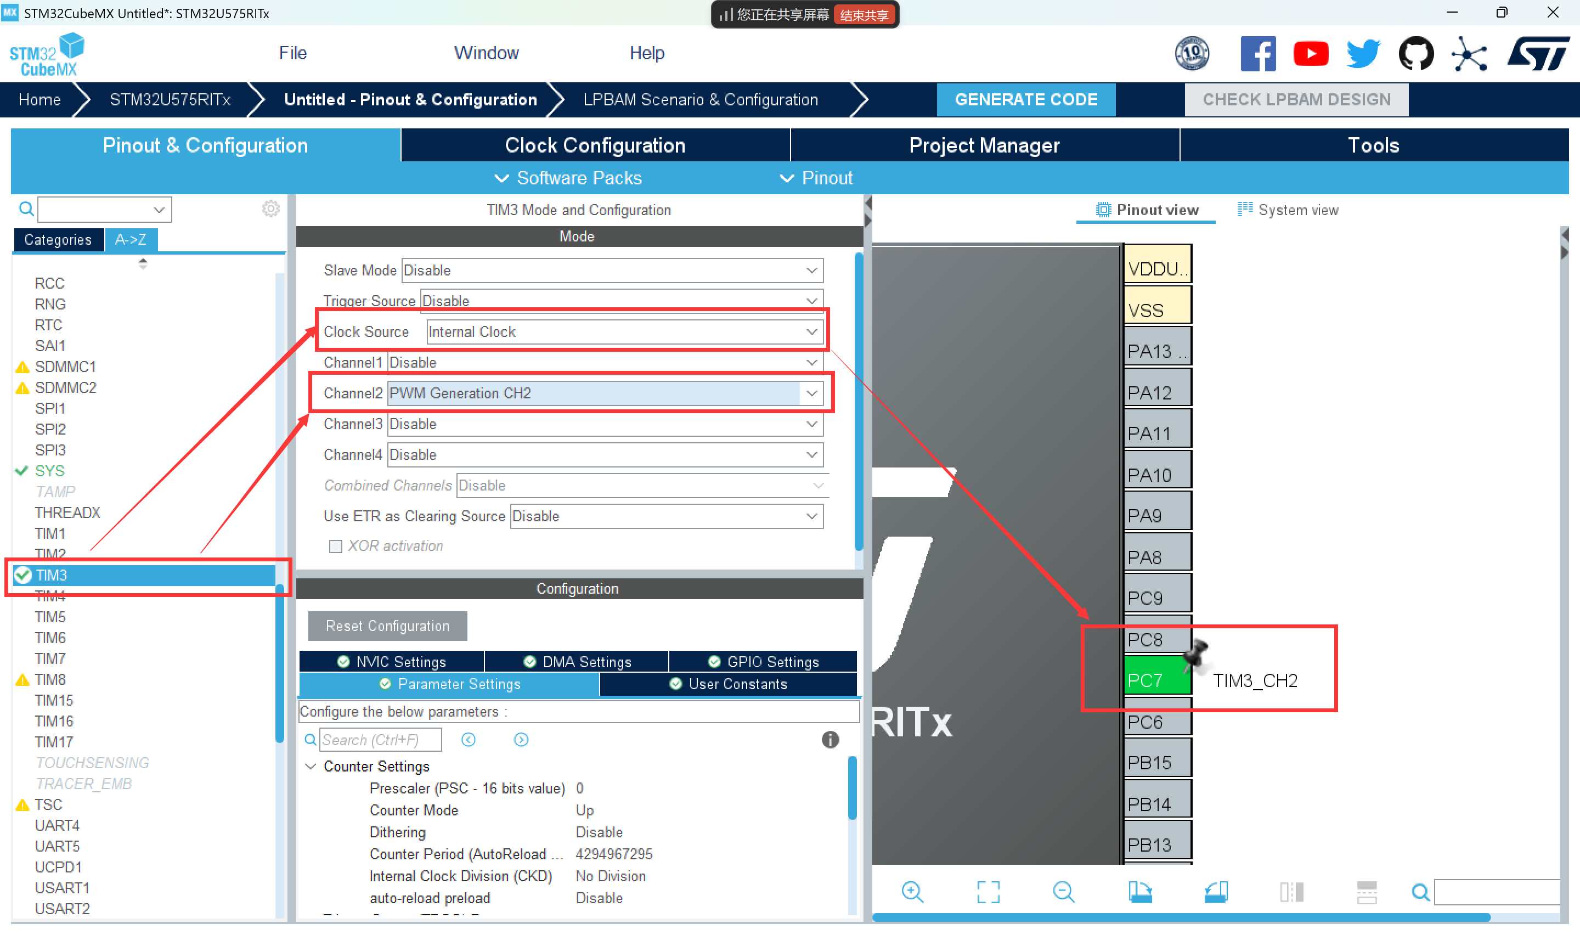This screenshot has width=1580, height=935.
Task: Go to previous parameter search result
Action: (469, 740)
